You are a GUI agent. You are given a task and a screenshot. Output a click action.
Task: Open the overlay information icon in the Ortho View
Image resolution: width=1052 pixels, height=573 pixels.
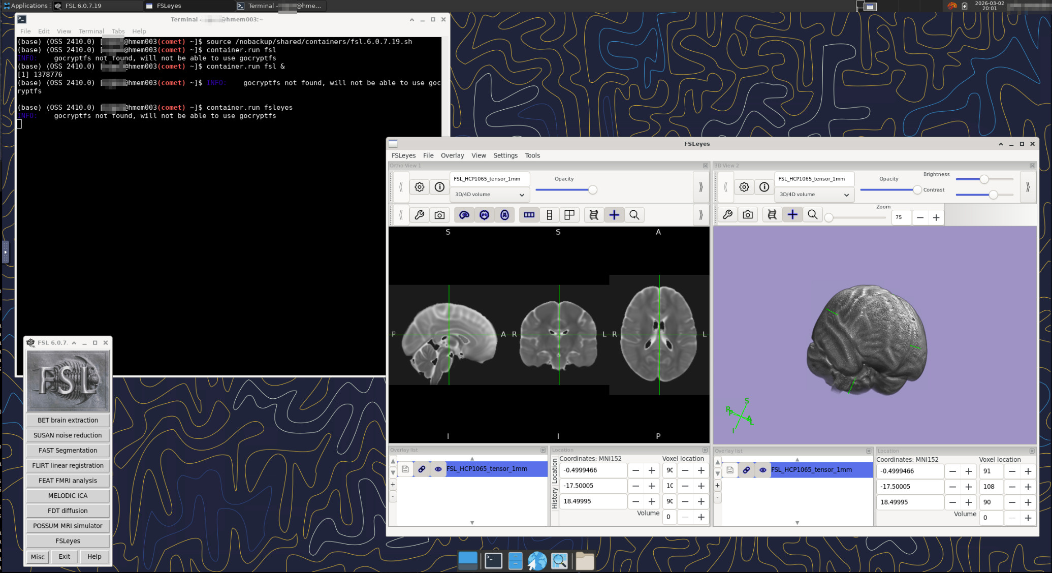point(439,187)
